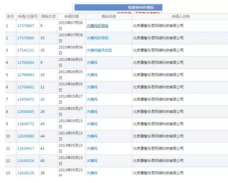Image resolution: width=228 pixels, height=183 pixels.
Task: Select applicant name in row 10
Action: (x=158, y=136)
